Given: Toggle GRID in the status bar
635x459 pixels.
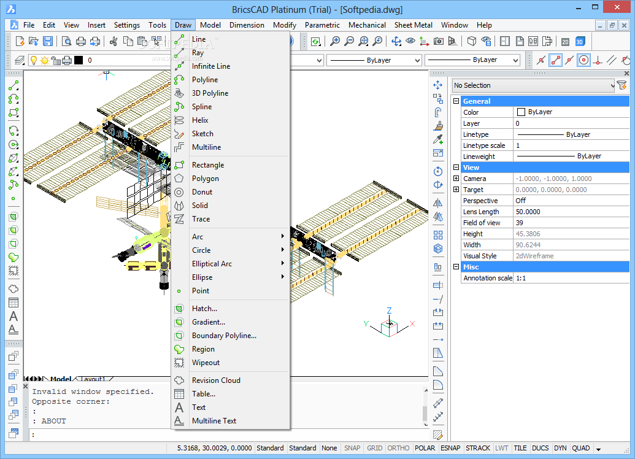Looking at the screenshot, I should [x=375, y=448].
